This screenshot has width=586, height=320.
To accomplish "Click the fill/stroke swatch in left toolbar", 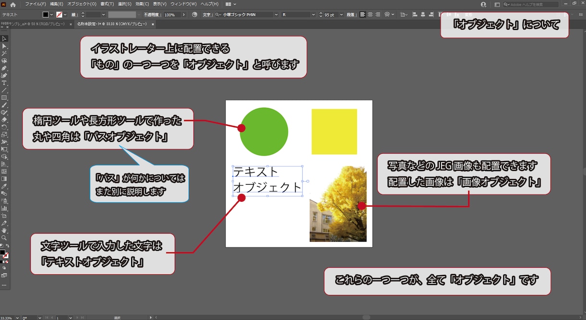I will 4,253.
